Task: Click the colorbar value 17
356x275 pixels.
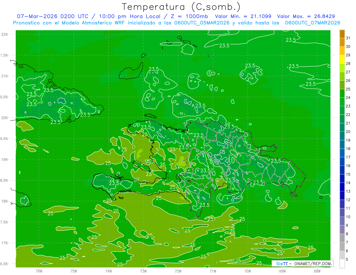Action: (x=348, y=157)
